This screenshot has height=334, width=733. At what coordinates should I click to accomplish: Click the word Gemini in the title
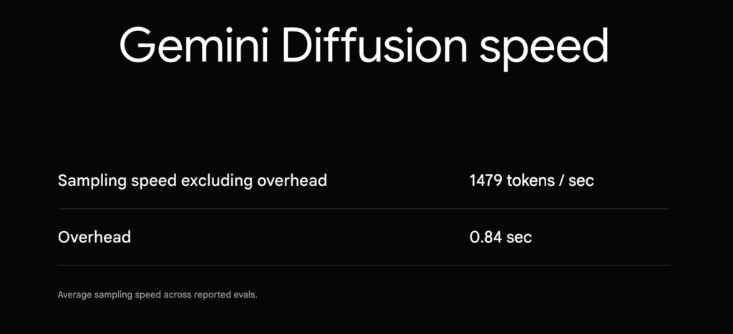coord(193,45)
